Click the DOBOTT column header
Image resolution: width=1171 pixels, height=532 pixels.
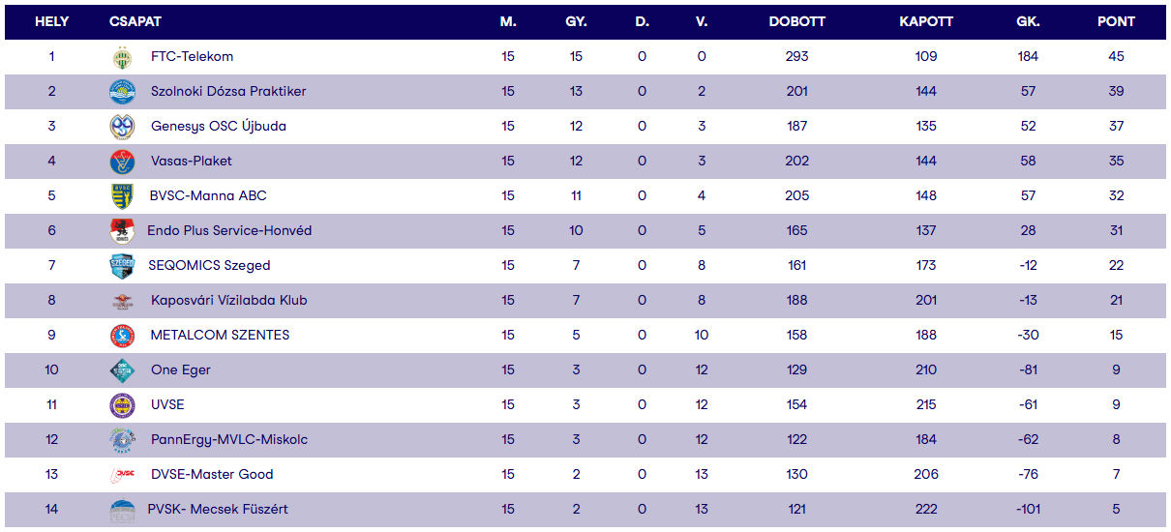click(796, 21)
